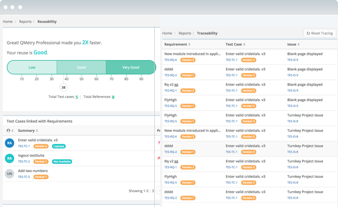Click 'FlyHigh' requirement in the Blank page row
Screen dimensions: 338x207
pos(170,100)
